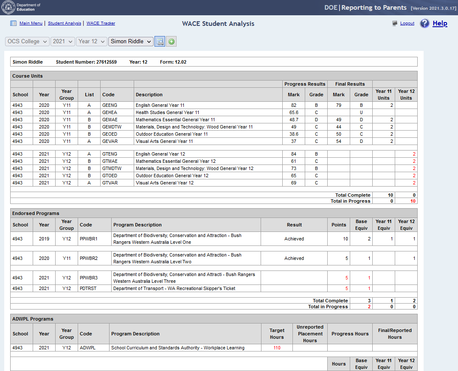Viewport: 458px width, 371px height.
Task: Open the 2021 calendar year dropdown
Action: pyautogui.click(x=62, y=42)
